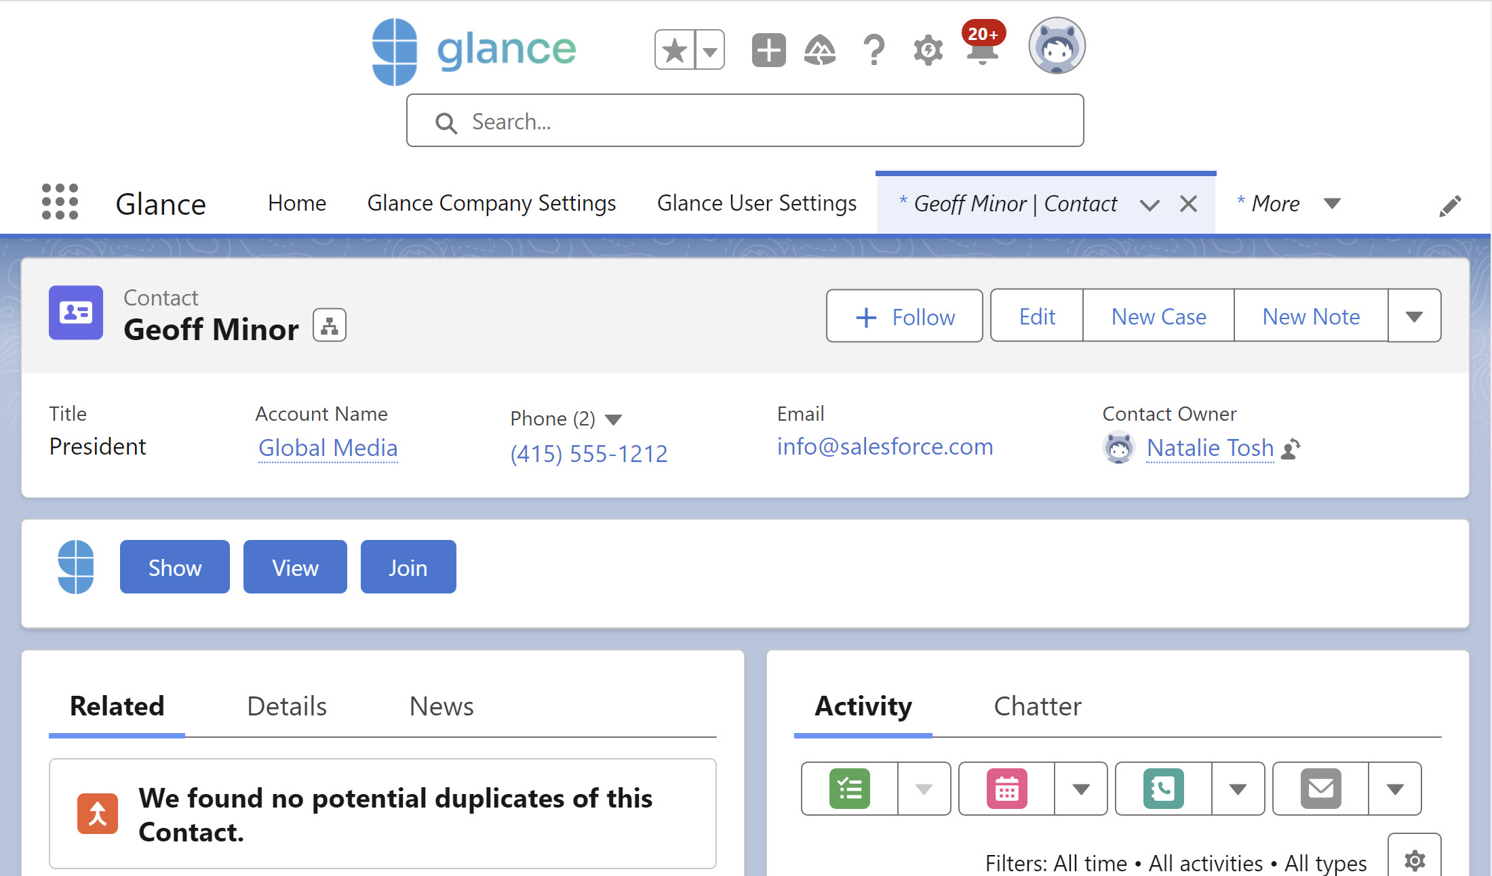
Task: Expand the Phone (2) dropdown arrow
Action: [613, 419]
